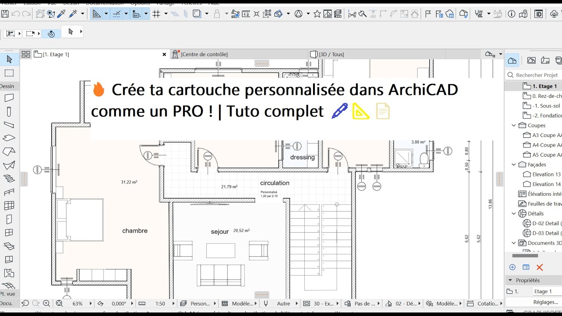Toggle the grid snap icon
Viewport: 562px width, 316px height.
click(x=156, y=14)
